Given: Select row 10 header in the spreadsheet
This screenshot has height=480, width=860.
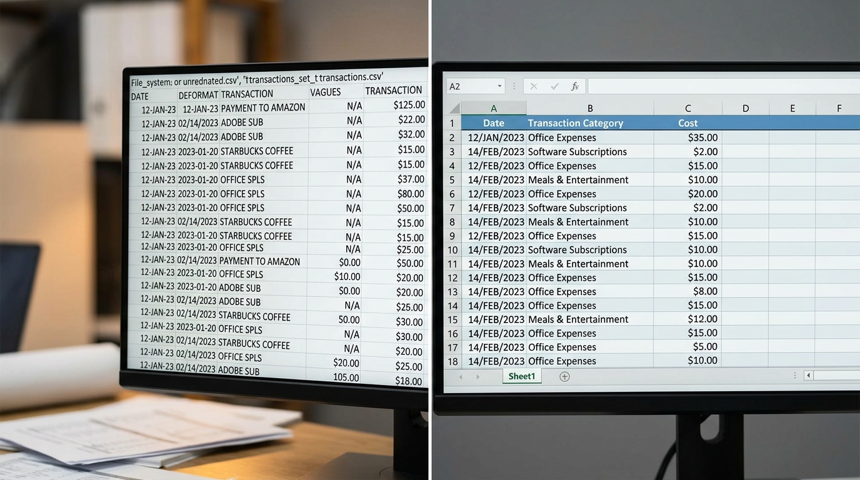Looking at the screenshot, I should pos(452,250).
